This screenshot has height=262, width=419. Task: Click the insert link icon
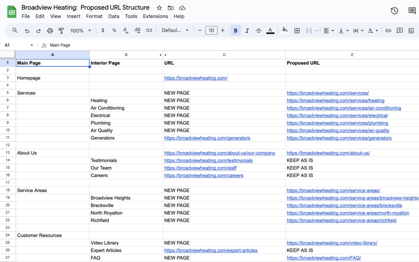(x=388, y=31)
